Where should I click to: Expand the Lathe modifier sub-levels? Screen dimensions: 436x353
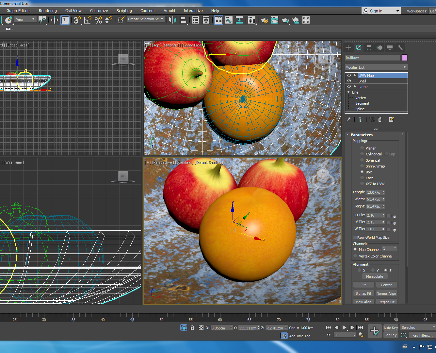click(x=355, y=87)
